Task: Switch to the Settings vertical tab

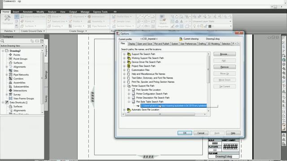Action: pos(46,75)
